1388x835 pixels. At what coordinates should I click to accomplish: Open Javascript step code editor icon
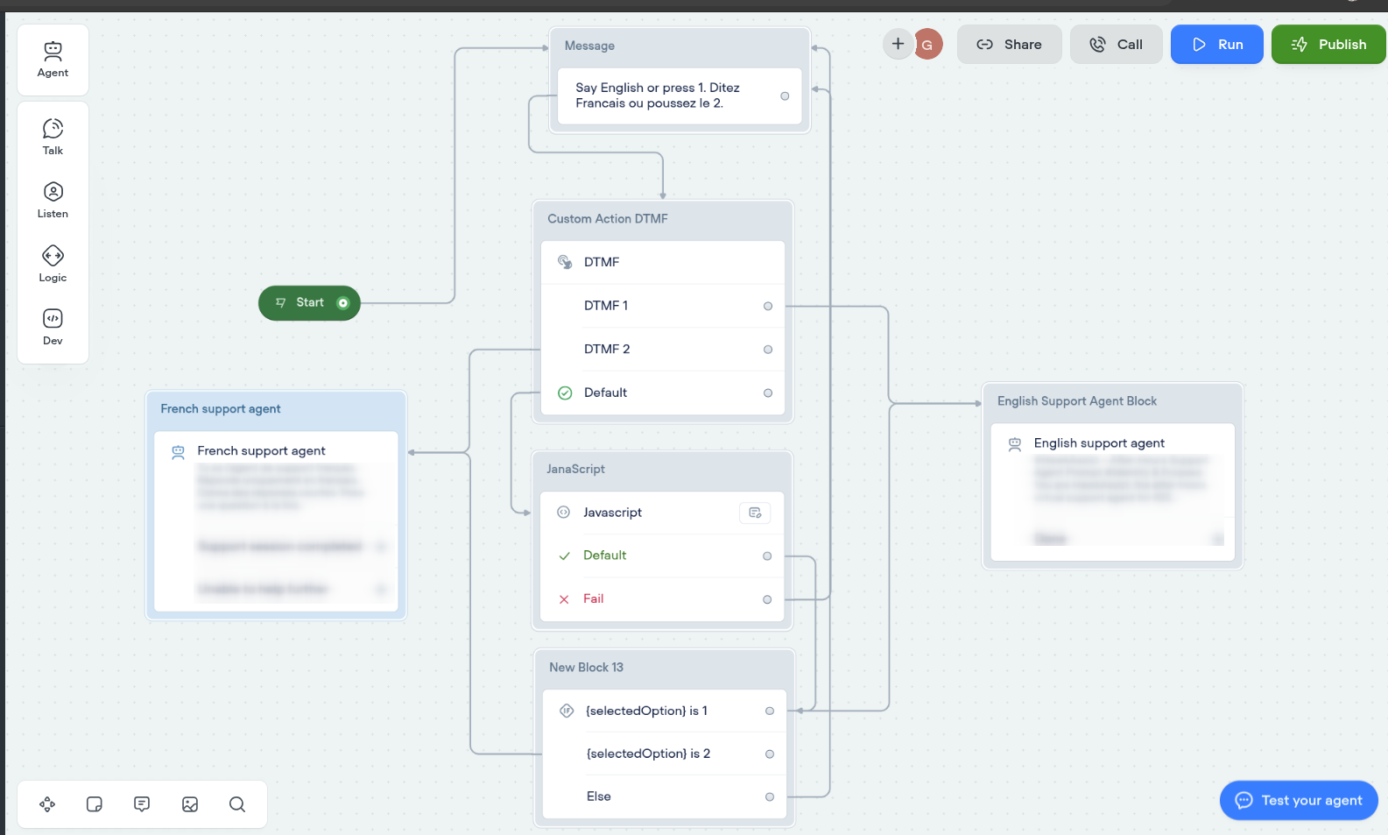[755, 513]
